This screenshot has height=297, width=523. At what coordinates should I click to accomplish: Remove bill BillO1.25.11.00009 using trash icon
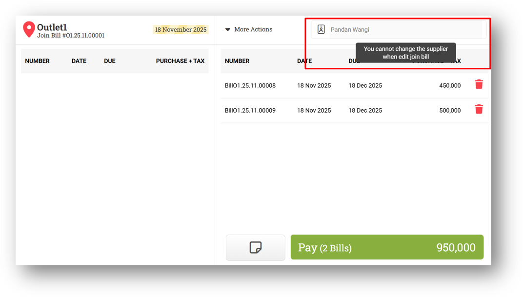coord(479,109)
